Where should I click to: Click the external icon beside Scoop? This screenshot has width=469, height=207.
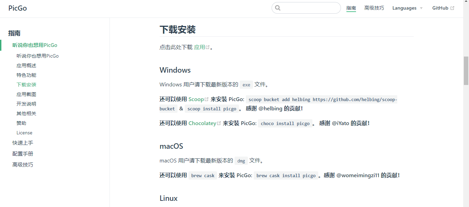[x=206, y=99]
